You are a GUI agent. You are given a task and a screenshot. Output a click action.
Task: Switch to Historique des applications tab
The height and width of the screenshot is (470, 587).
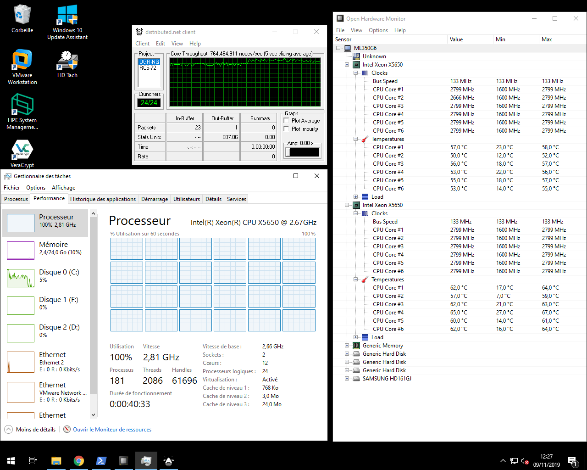[103, 199]
